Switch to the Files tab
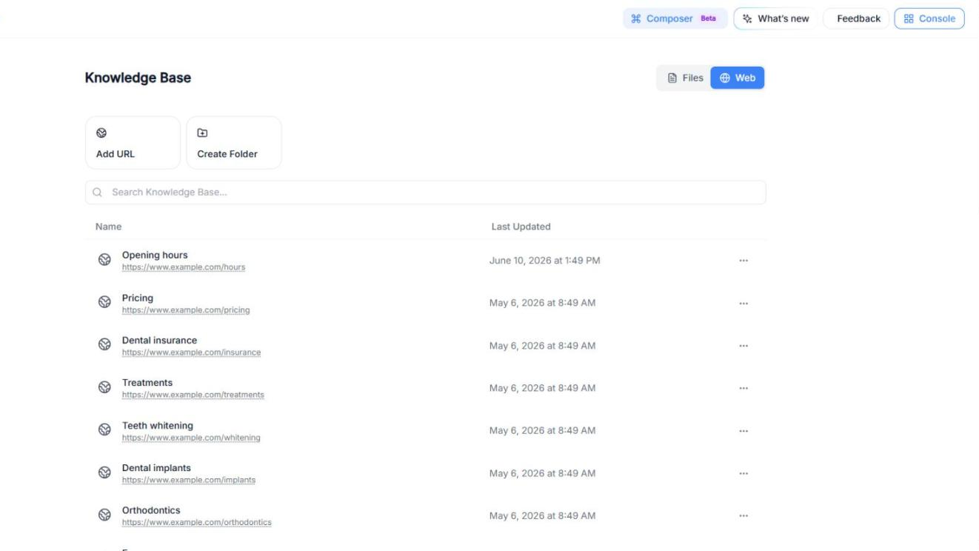Screen dimensions: 979x551 [x=685, y=78]
